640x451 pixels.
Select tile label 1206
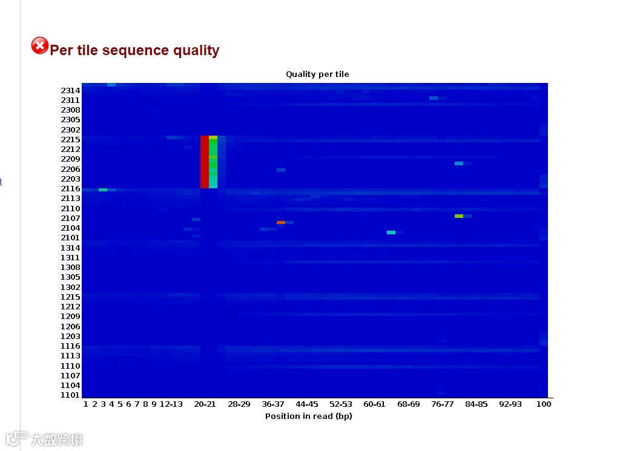point(70,327)
